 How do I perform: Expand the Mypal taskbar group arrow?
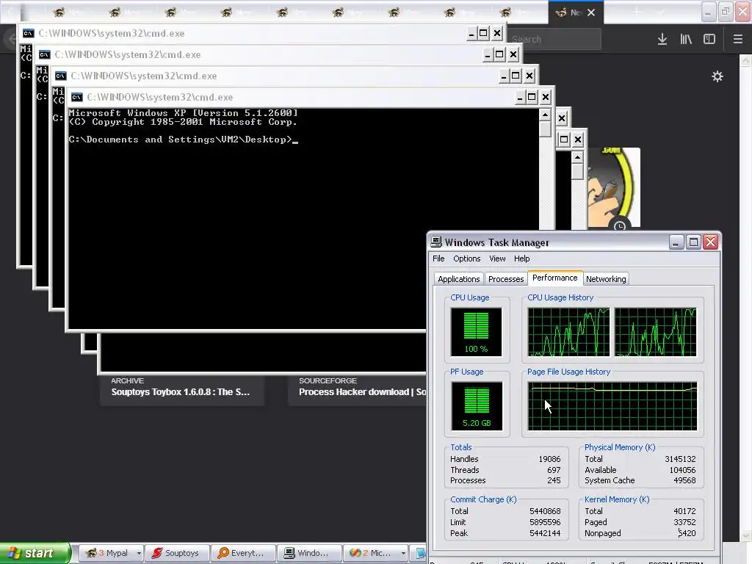[x=139, y=553]
